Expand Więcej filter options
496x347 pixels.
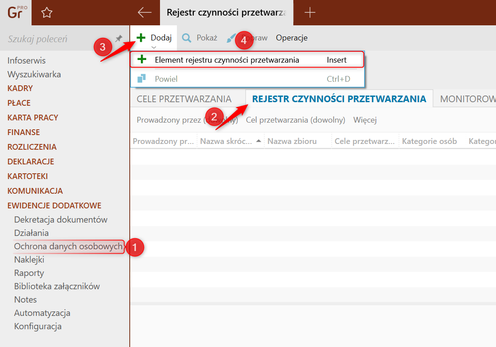click(365, 120)
